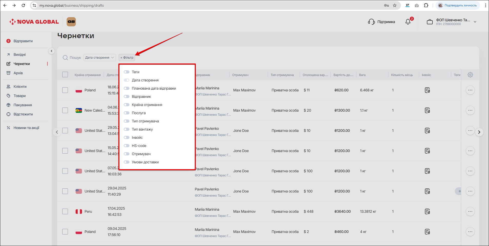This screenshot has height=246, width=489.
Task: Open invoice icon for Poland 6.468 кг row
Action: click(x=427, y=90)
